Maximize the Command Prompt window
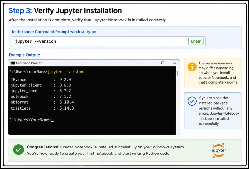The width and height of the screenshot is (249, 169). coord(163,63)
